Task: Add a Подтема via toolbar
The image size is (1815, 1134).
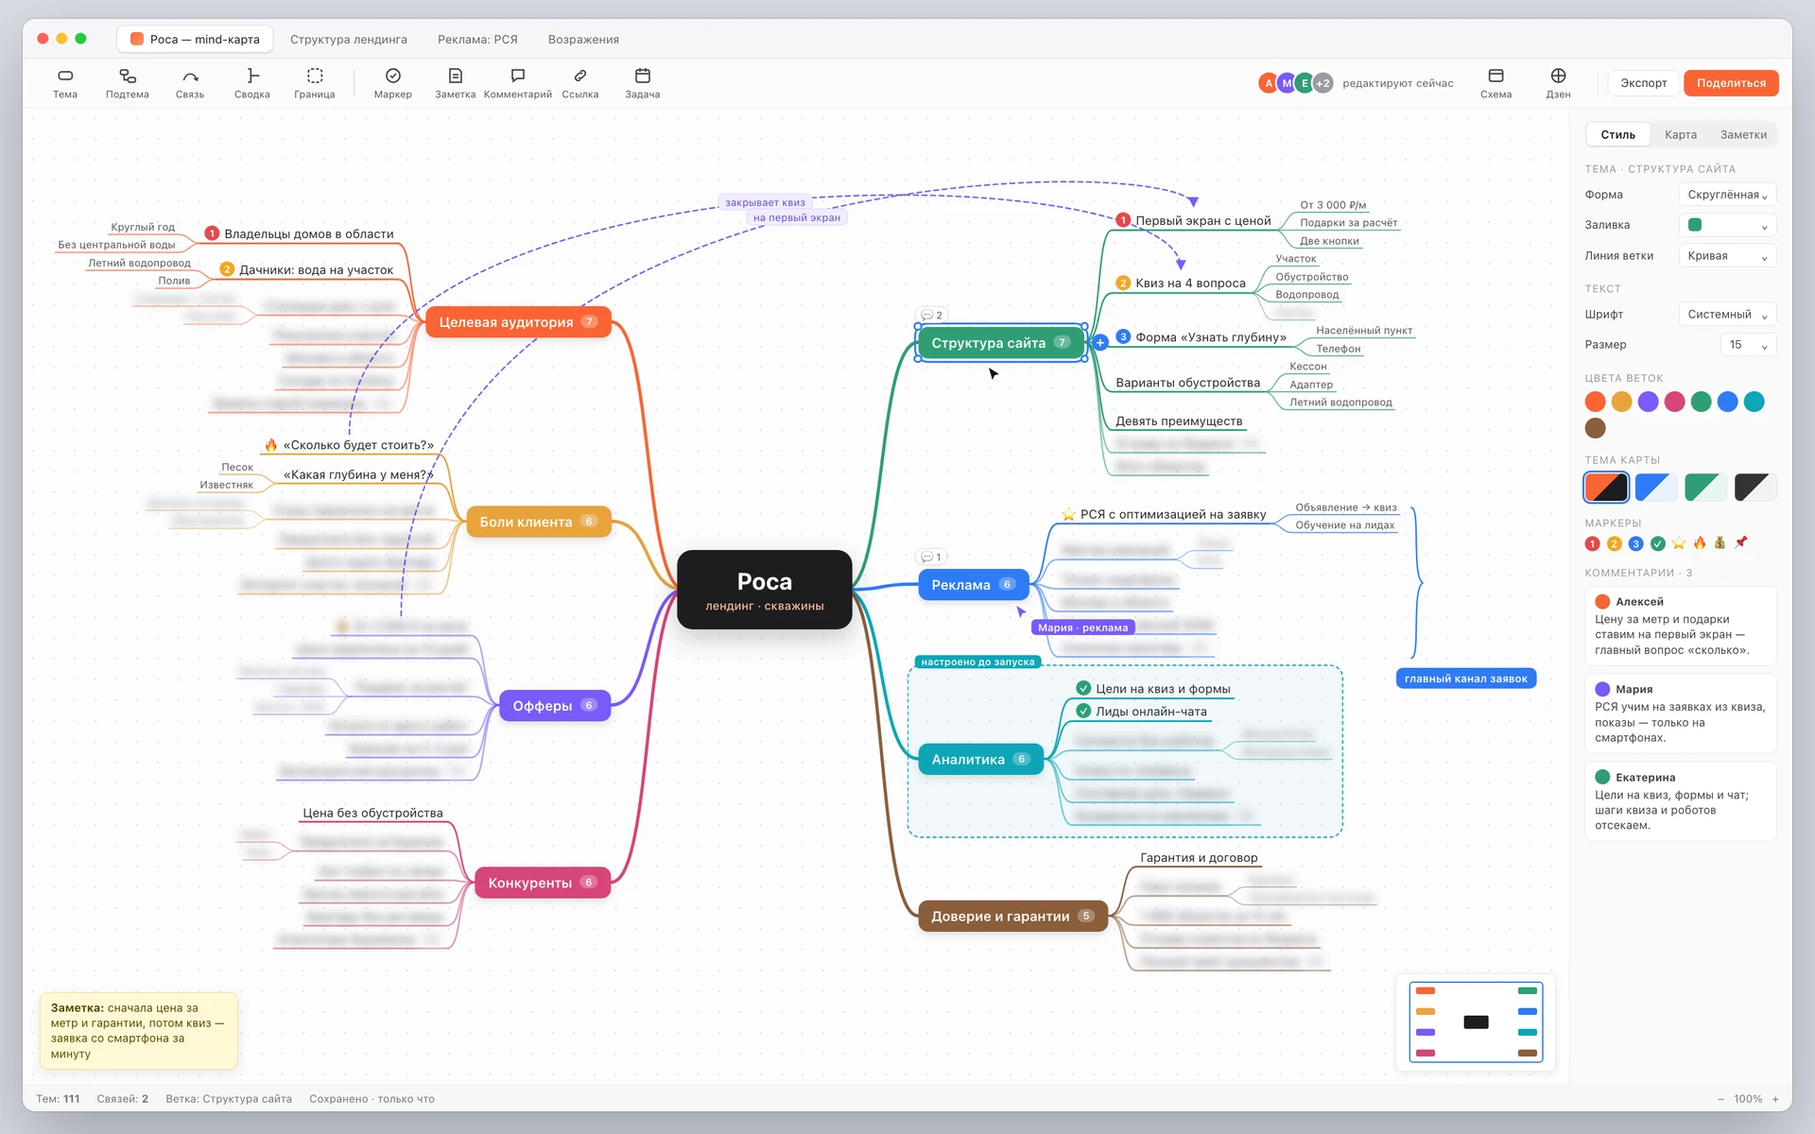Action: coord(128,76)
